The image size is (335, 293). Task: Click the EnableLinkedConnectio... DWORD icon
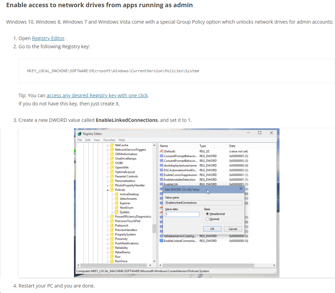coord(161,241)
